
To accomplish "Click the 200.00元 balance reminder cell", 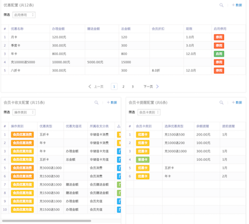I will tap(203, 134).
